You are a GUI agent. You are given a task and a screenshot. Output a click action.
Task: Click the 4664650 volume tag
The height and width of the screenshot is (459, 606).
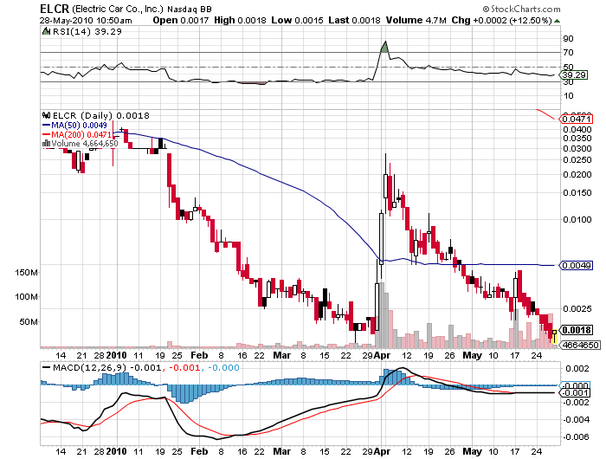pyautogui.click(x=581, y=345)
